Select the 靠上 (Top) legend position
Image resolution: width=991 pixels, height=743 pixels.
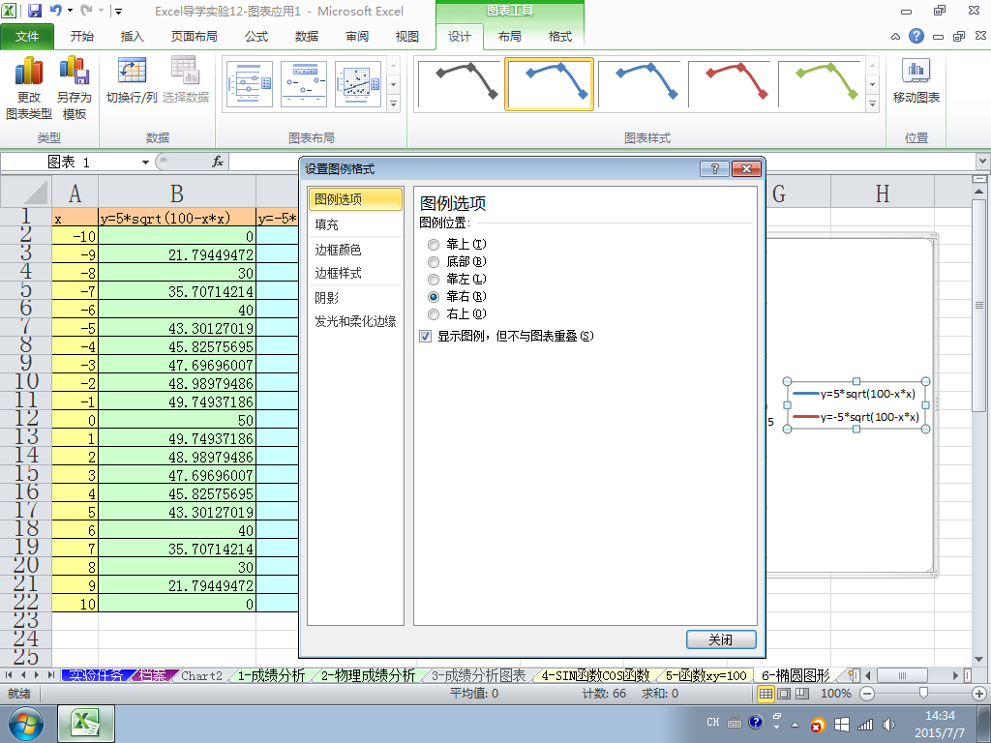434,245
